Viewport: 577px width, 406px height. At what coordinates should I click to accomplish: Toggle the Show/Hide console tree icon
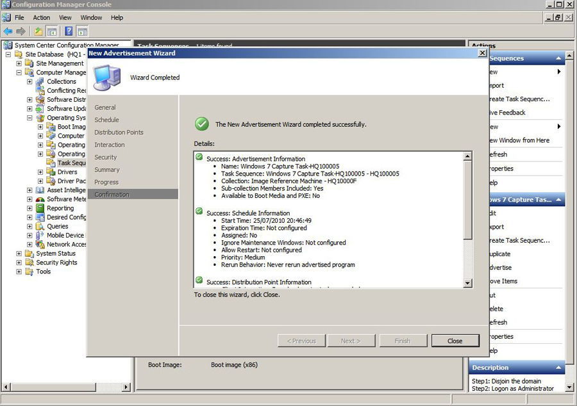pyautogui.click(x=52, y=31)
